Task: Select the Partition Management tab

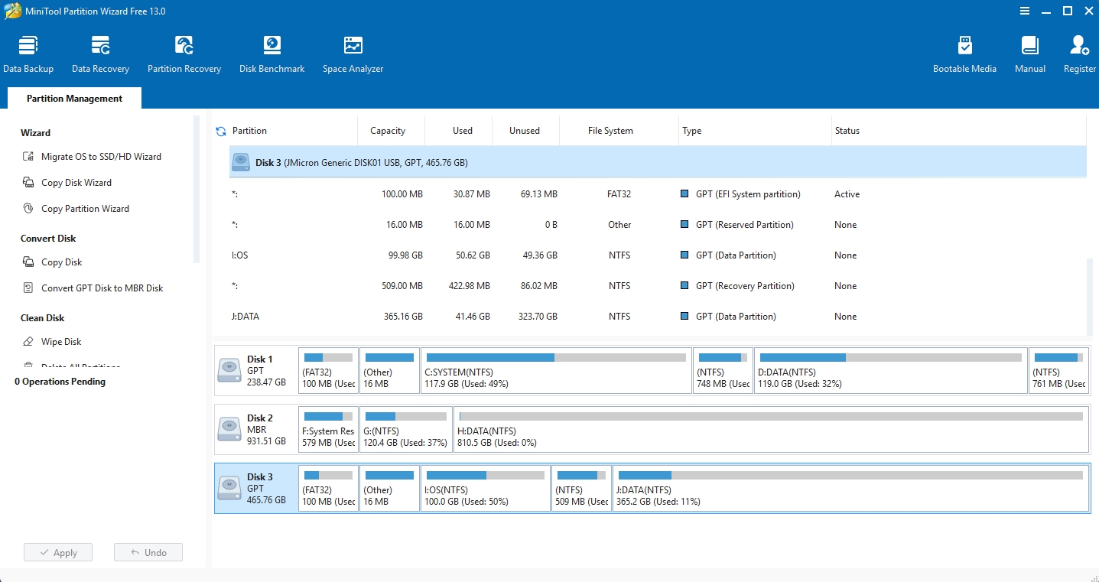Action: (x=74, y=99)
